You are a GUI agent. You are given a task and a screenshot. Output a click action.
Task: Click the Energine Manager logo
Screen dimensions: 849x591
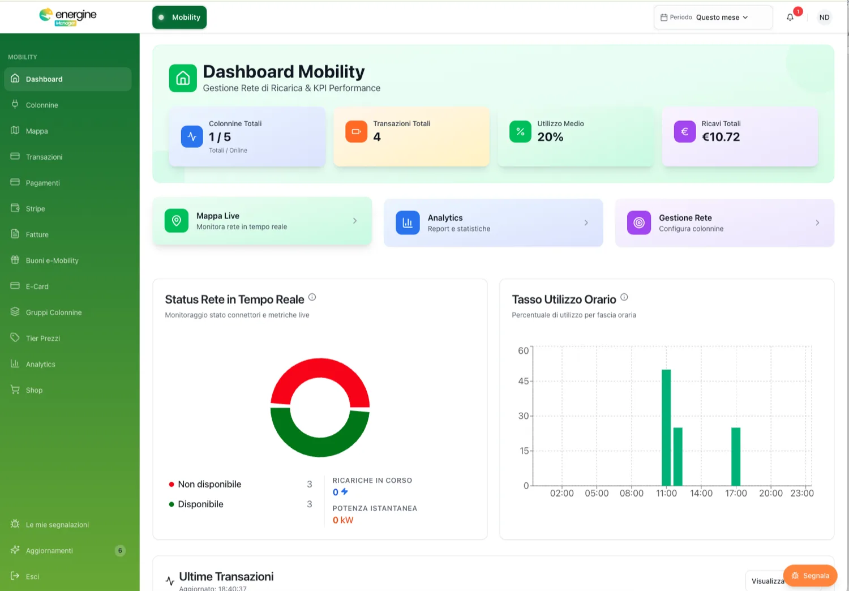pos(68,16)
